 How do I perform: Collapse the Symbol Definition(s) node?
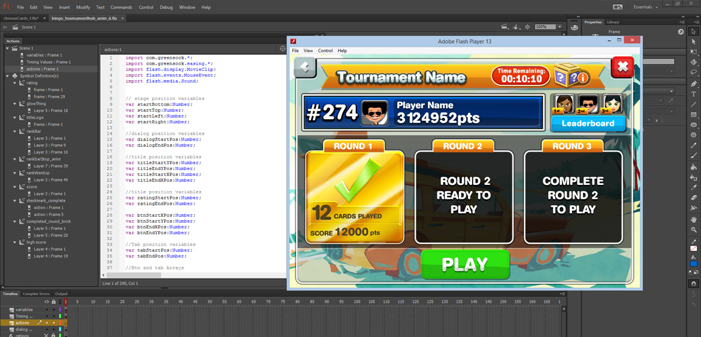click(8, 76)
